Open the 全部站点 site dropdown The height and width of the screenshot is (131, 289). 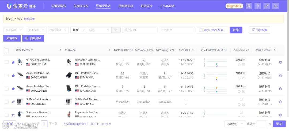coord(14,30)
